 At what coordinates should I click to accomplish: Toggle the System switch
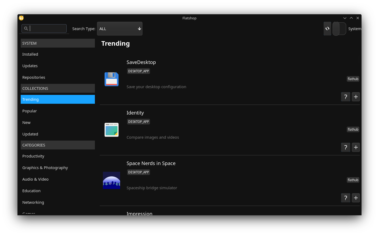[x=339, y=28]
